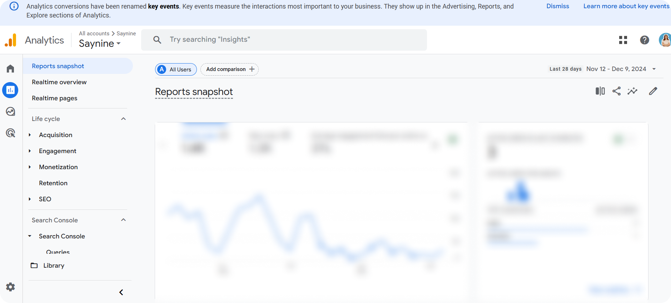Screen dimensions: 671x303
Task: Open the help question mark icon
Action: tap(645, 40)
